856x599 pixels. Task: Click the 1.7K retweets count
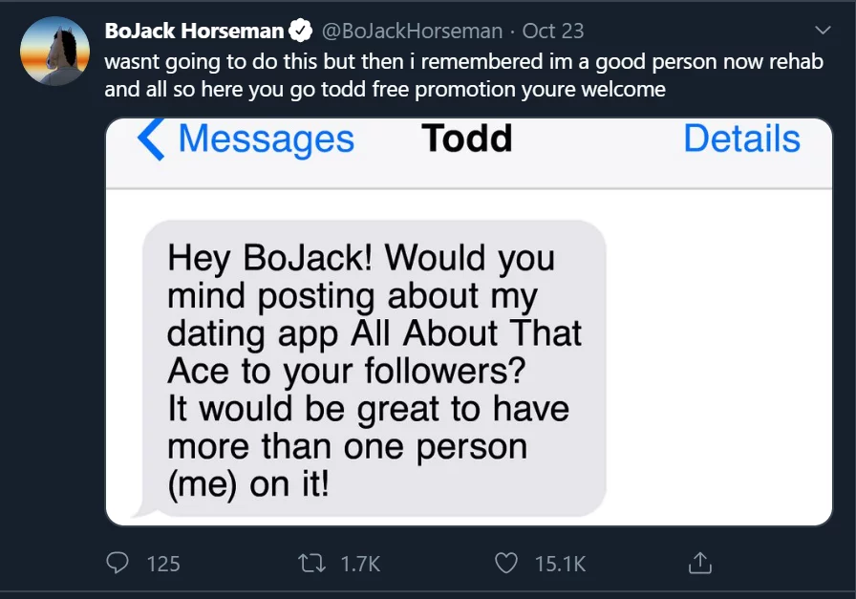click(x=360, y=564)
